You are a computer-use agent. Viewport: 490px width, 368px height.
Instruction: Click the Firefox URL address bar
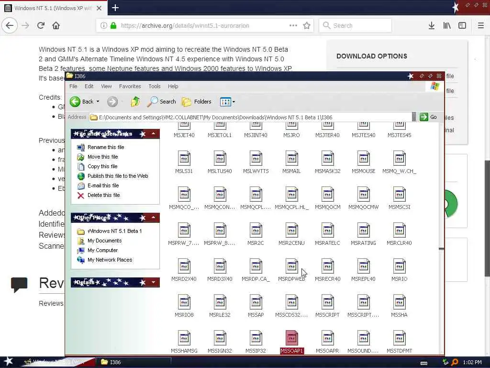click(205, 25)
